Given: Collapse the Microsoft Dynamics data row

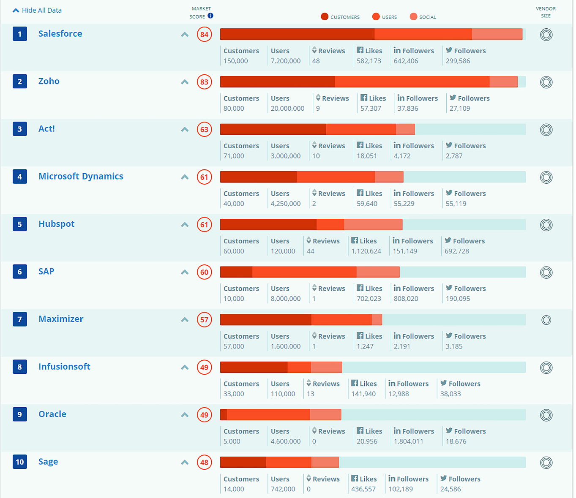Looking at the screenshot, I should (x=185, y=177).
